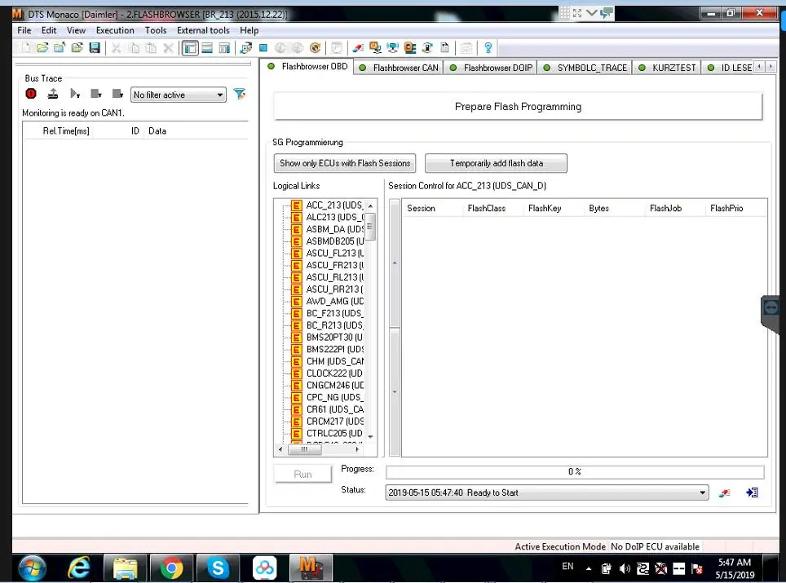Click the Prepare Flash Programming button
The height and width of the screenshot is (583, 786).
(x=518, y=106)
